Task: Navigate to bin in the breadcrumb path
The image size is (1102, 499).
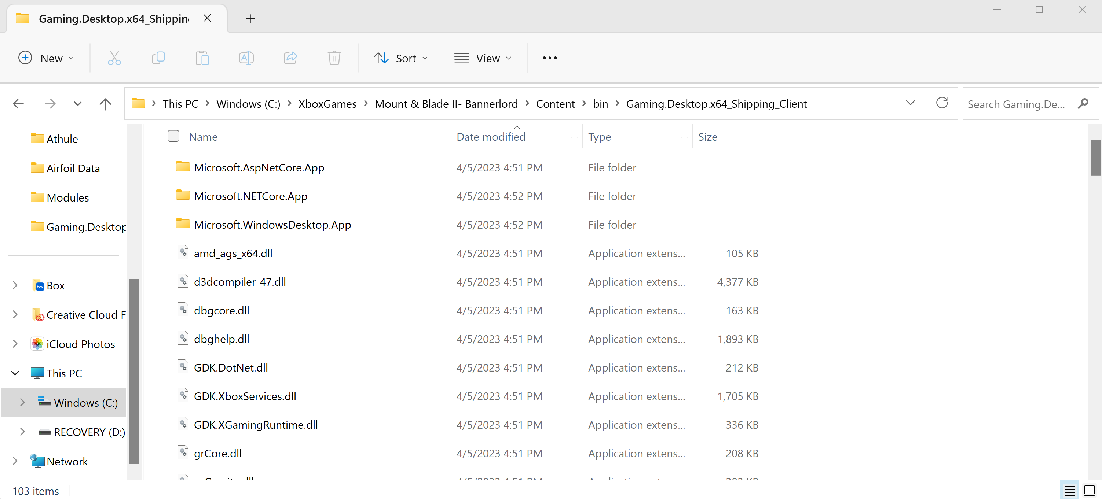Action: coord(601,103)
